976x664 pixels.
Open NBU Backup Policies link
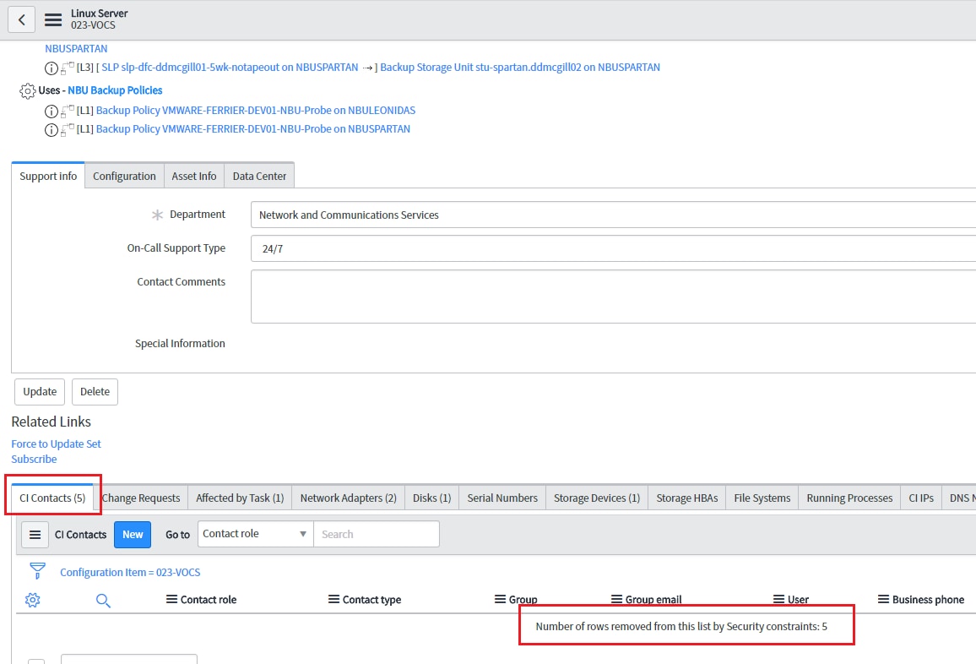[x=115, y=90]
